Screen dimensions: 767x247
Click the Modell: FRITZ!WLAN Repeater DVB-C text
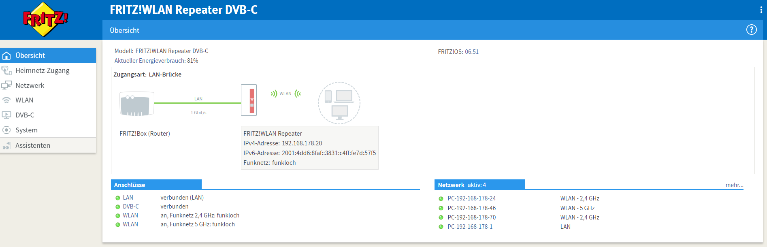point(161,51)
